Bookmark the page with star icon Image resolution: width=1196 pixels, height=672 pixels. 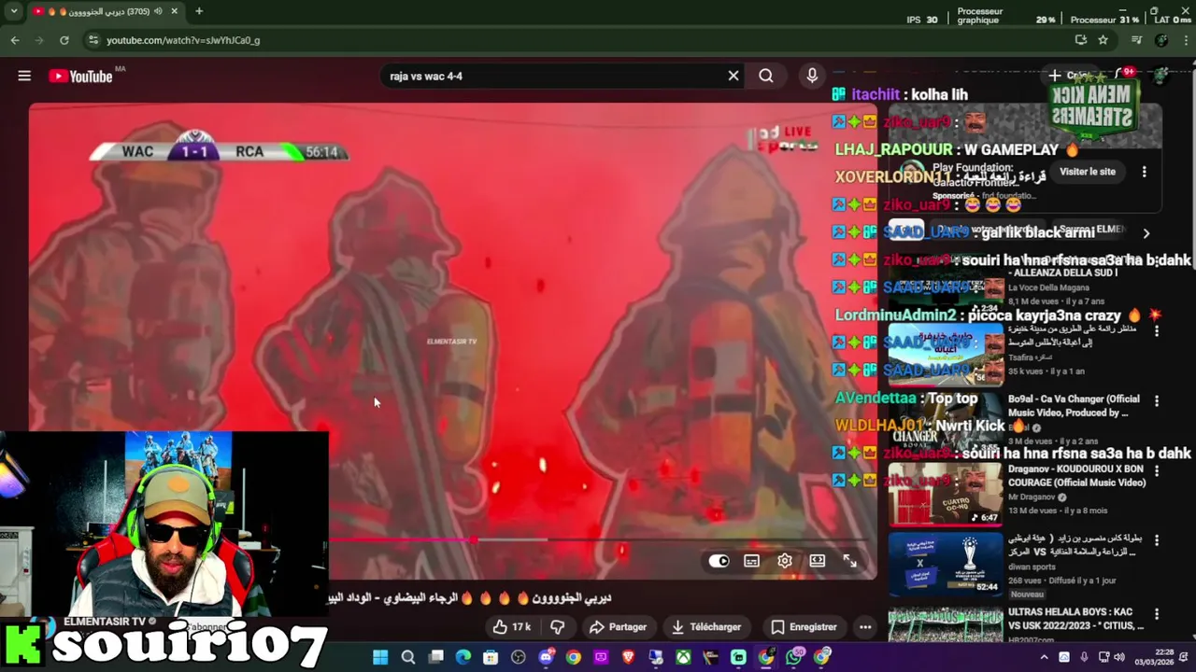[x=1103, y=40]
